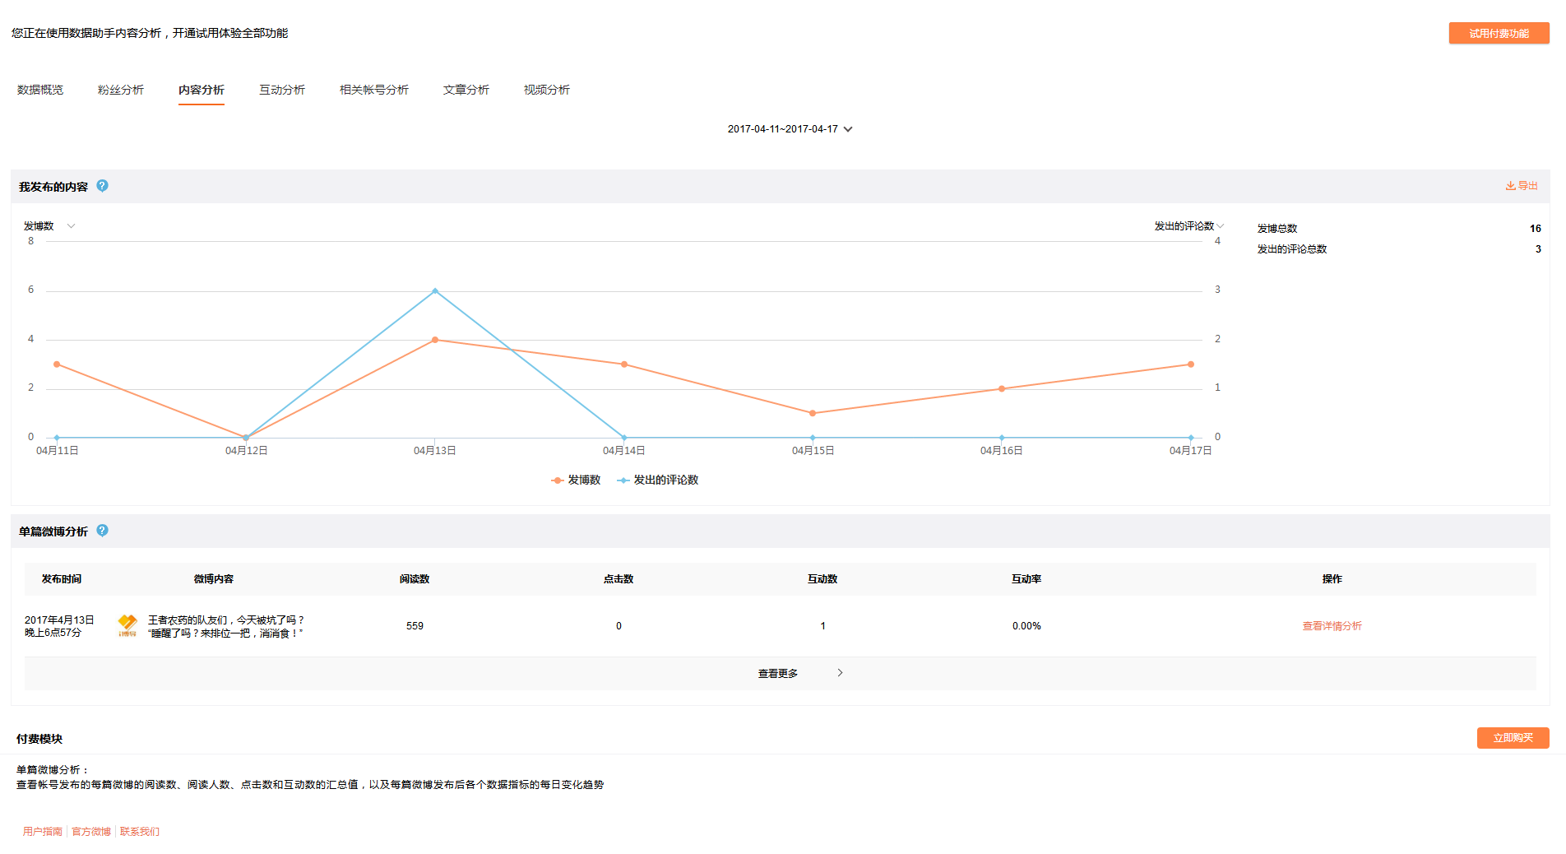Expand the 发出的评论数 right axis dropdown
1566x854 pixels.
1220,226
